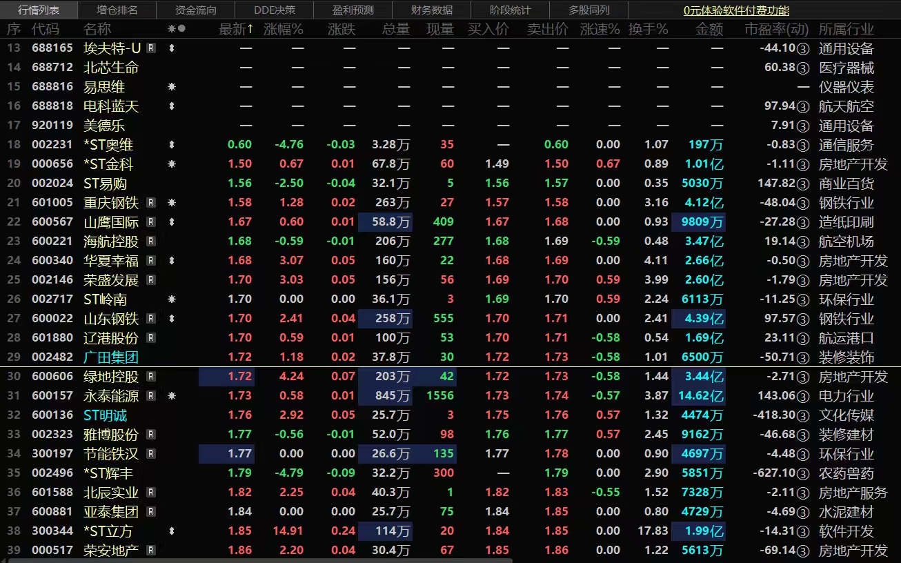This screenshot has height=563, width=901.
Task: Click the up-down arrow marker in 电科蓝天 row
Action: [x=172, y=106]
